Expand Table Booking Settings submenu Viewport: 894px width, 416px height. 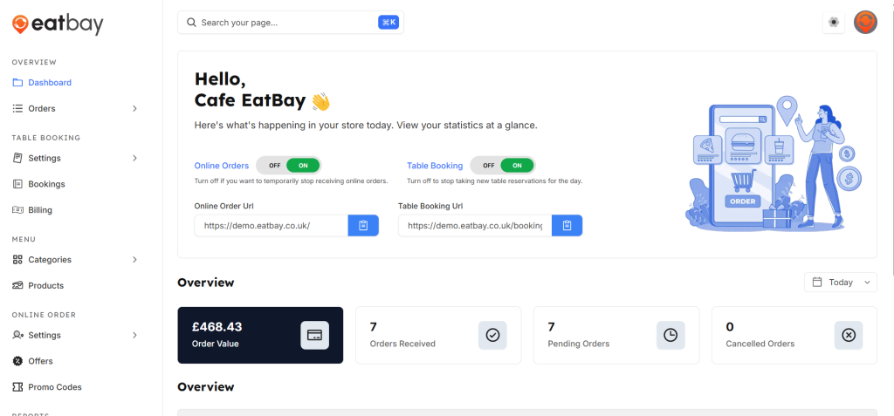click(134, 158)
